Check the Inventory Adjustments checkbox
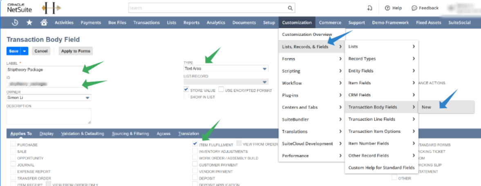This screenshot has height=186, width=481. coord(195,151)
